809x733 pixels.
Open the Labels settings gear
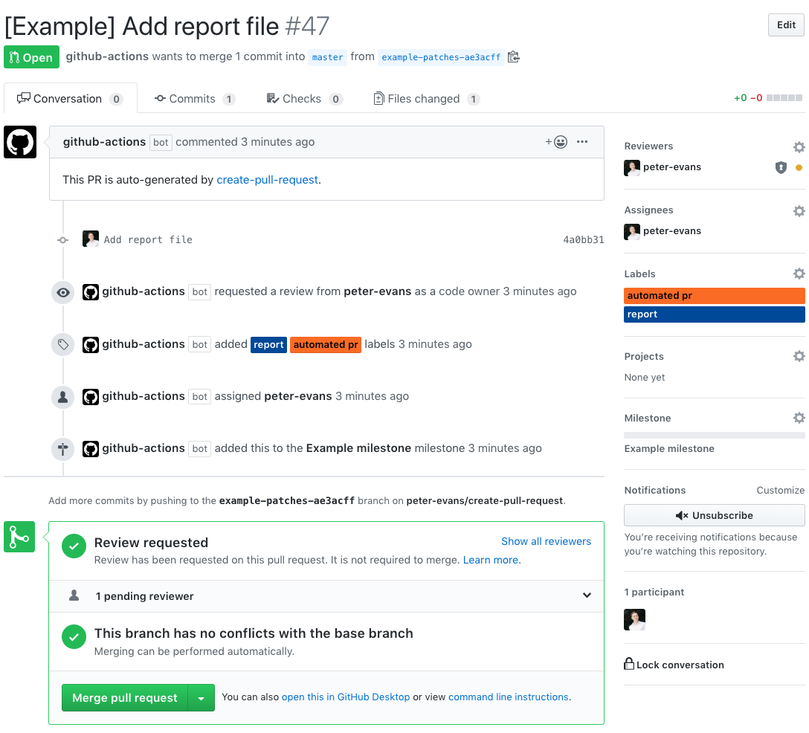(x=799, y=273)
